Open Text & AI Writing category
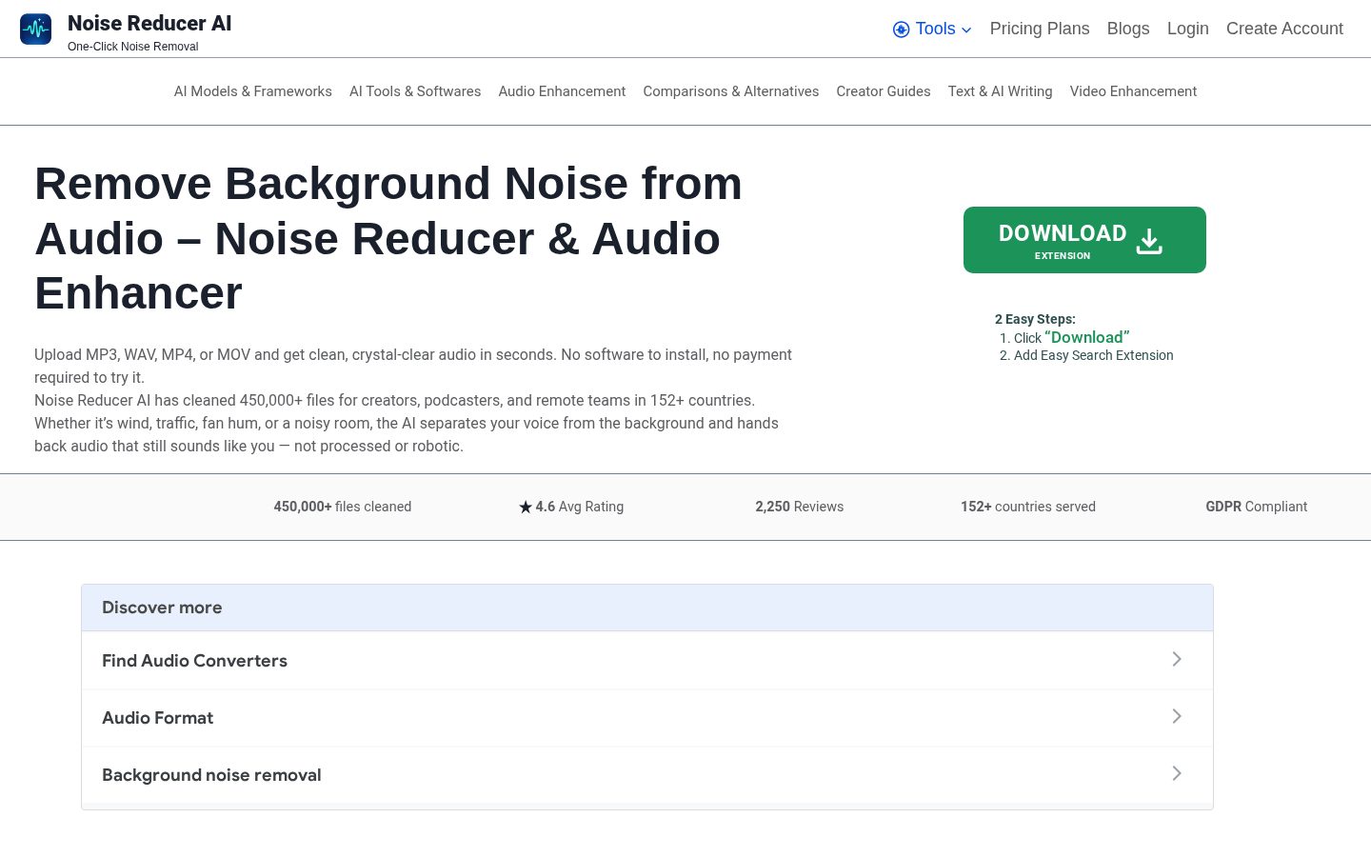 (1000, 91)
